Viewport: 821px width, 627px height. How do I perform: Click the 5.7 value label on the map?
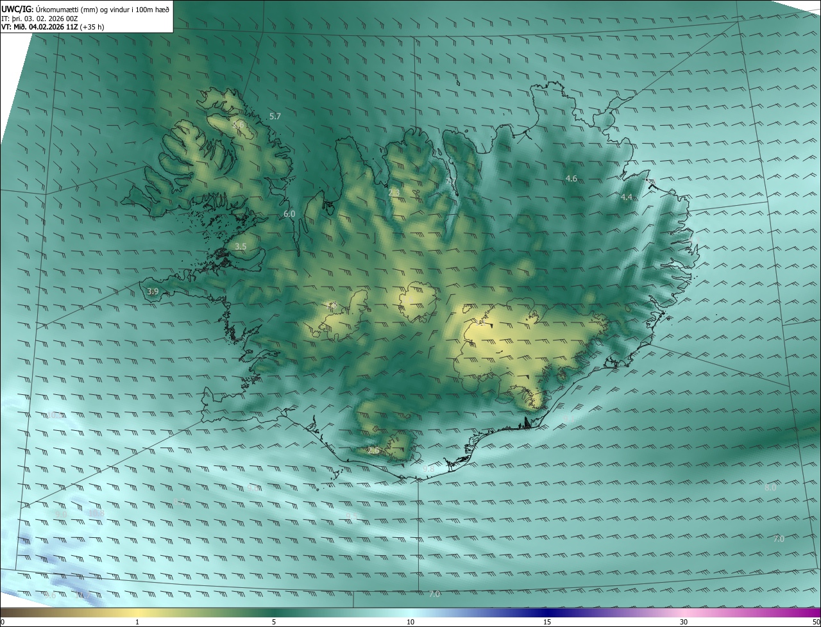275,116
